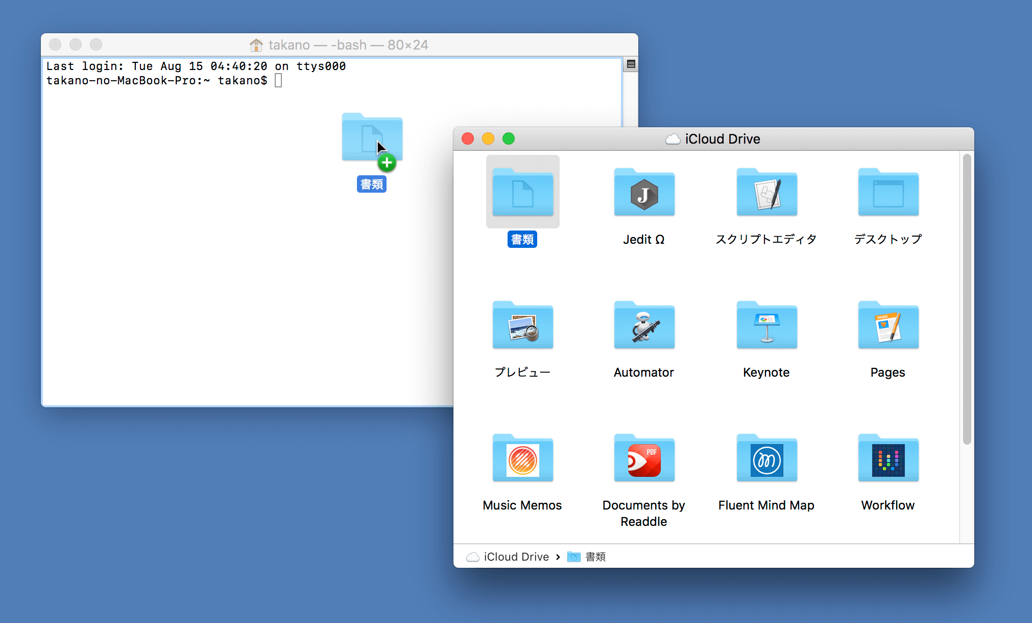The width and height of the screenshot is (1032, 623).
Task: Open the Music Memos folder
Action: click(x=522, y=458)
